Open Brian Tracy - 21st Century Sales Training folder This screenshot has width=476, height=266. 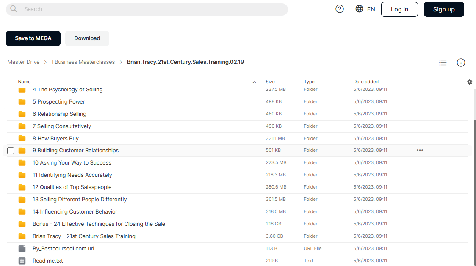coord(84,236)
